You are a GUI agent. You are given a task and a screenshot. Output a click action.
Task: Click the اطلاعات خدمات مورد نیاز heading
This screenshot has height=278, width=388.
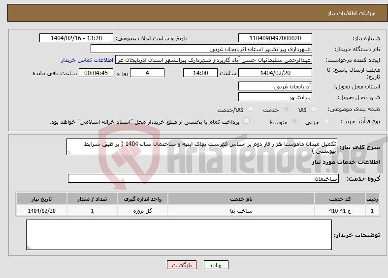tap(346, 162)
